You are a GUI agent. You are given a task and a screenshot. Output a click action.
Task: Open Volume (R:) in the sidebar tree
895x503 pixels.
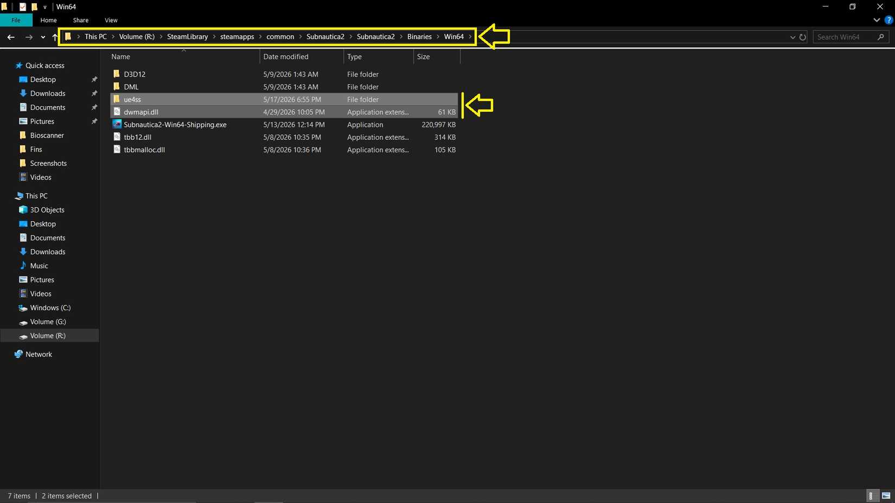[x=48, y=336]
